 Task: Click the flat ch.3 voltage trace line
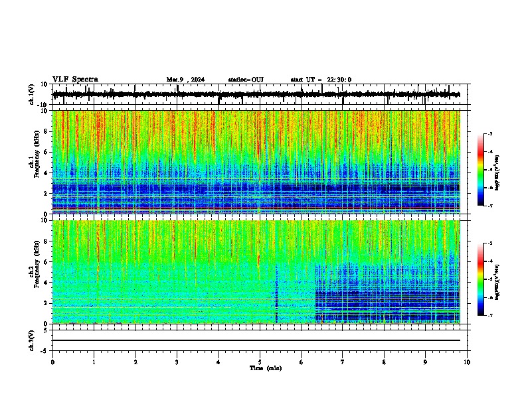pos(256,340)
